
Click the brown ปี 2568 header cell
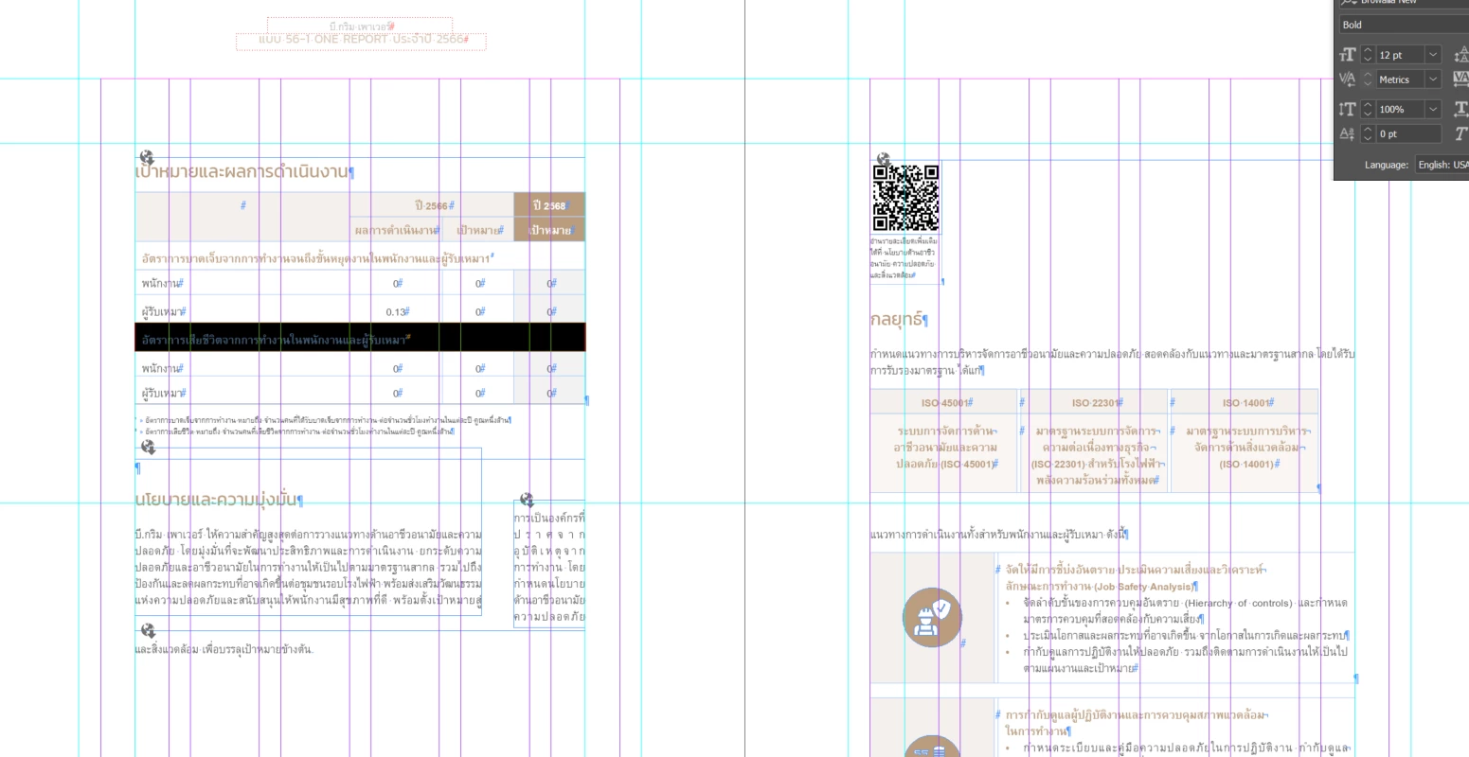(x=549, y=205)
